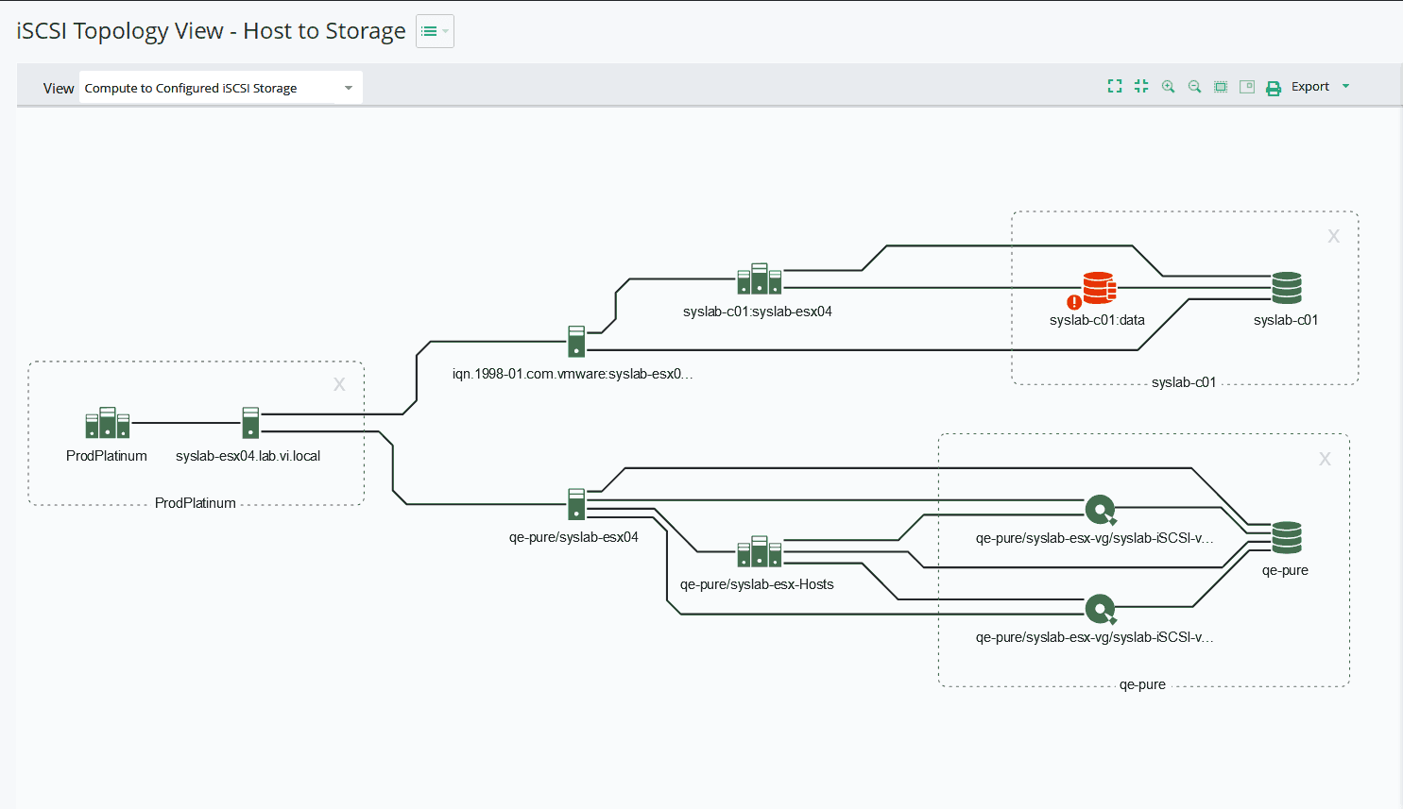The width and height of the screenshot is (1403, 809).
Task: Open the list menu beside the page title
Action: [x=435, y=31]
